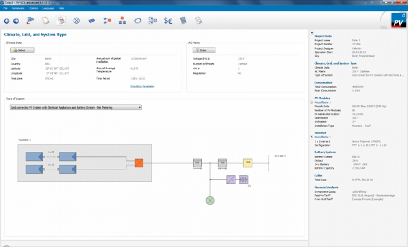Select the highlighted Climate, Grid, System Type icon
Image resolution: width=408 pixels, height=247 pixels.
tap(61, 21)
